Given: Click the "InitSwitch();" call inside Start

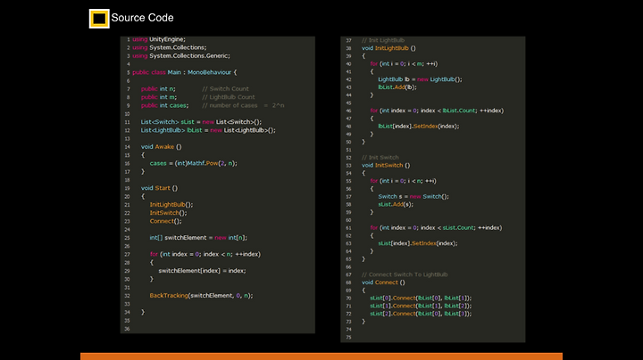Looking at the screenshot, I should (x=168, y=213).
